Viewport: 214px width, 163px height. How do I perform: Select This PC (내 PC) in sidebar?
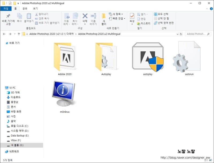pyautogui.click(x=10, y=88)
